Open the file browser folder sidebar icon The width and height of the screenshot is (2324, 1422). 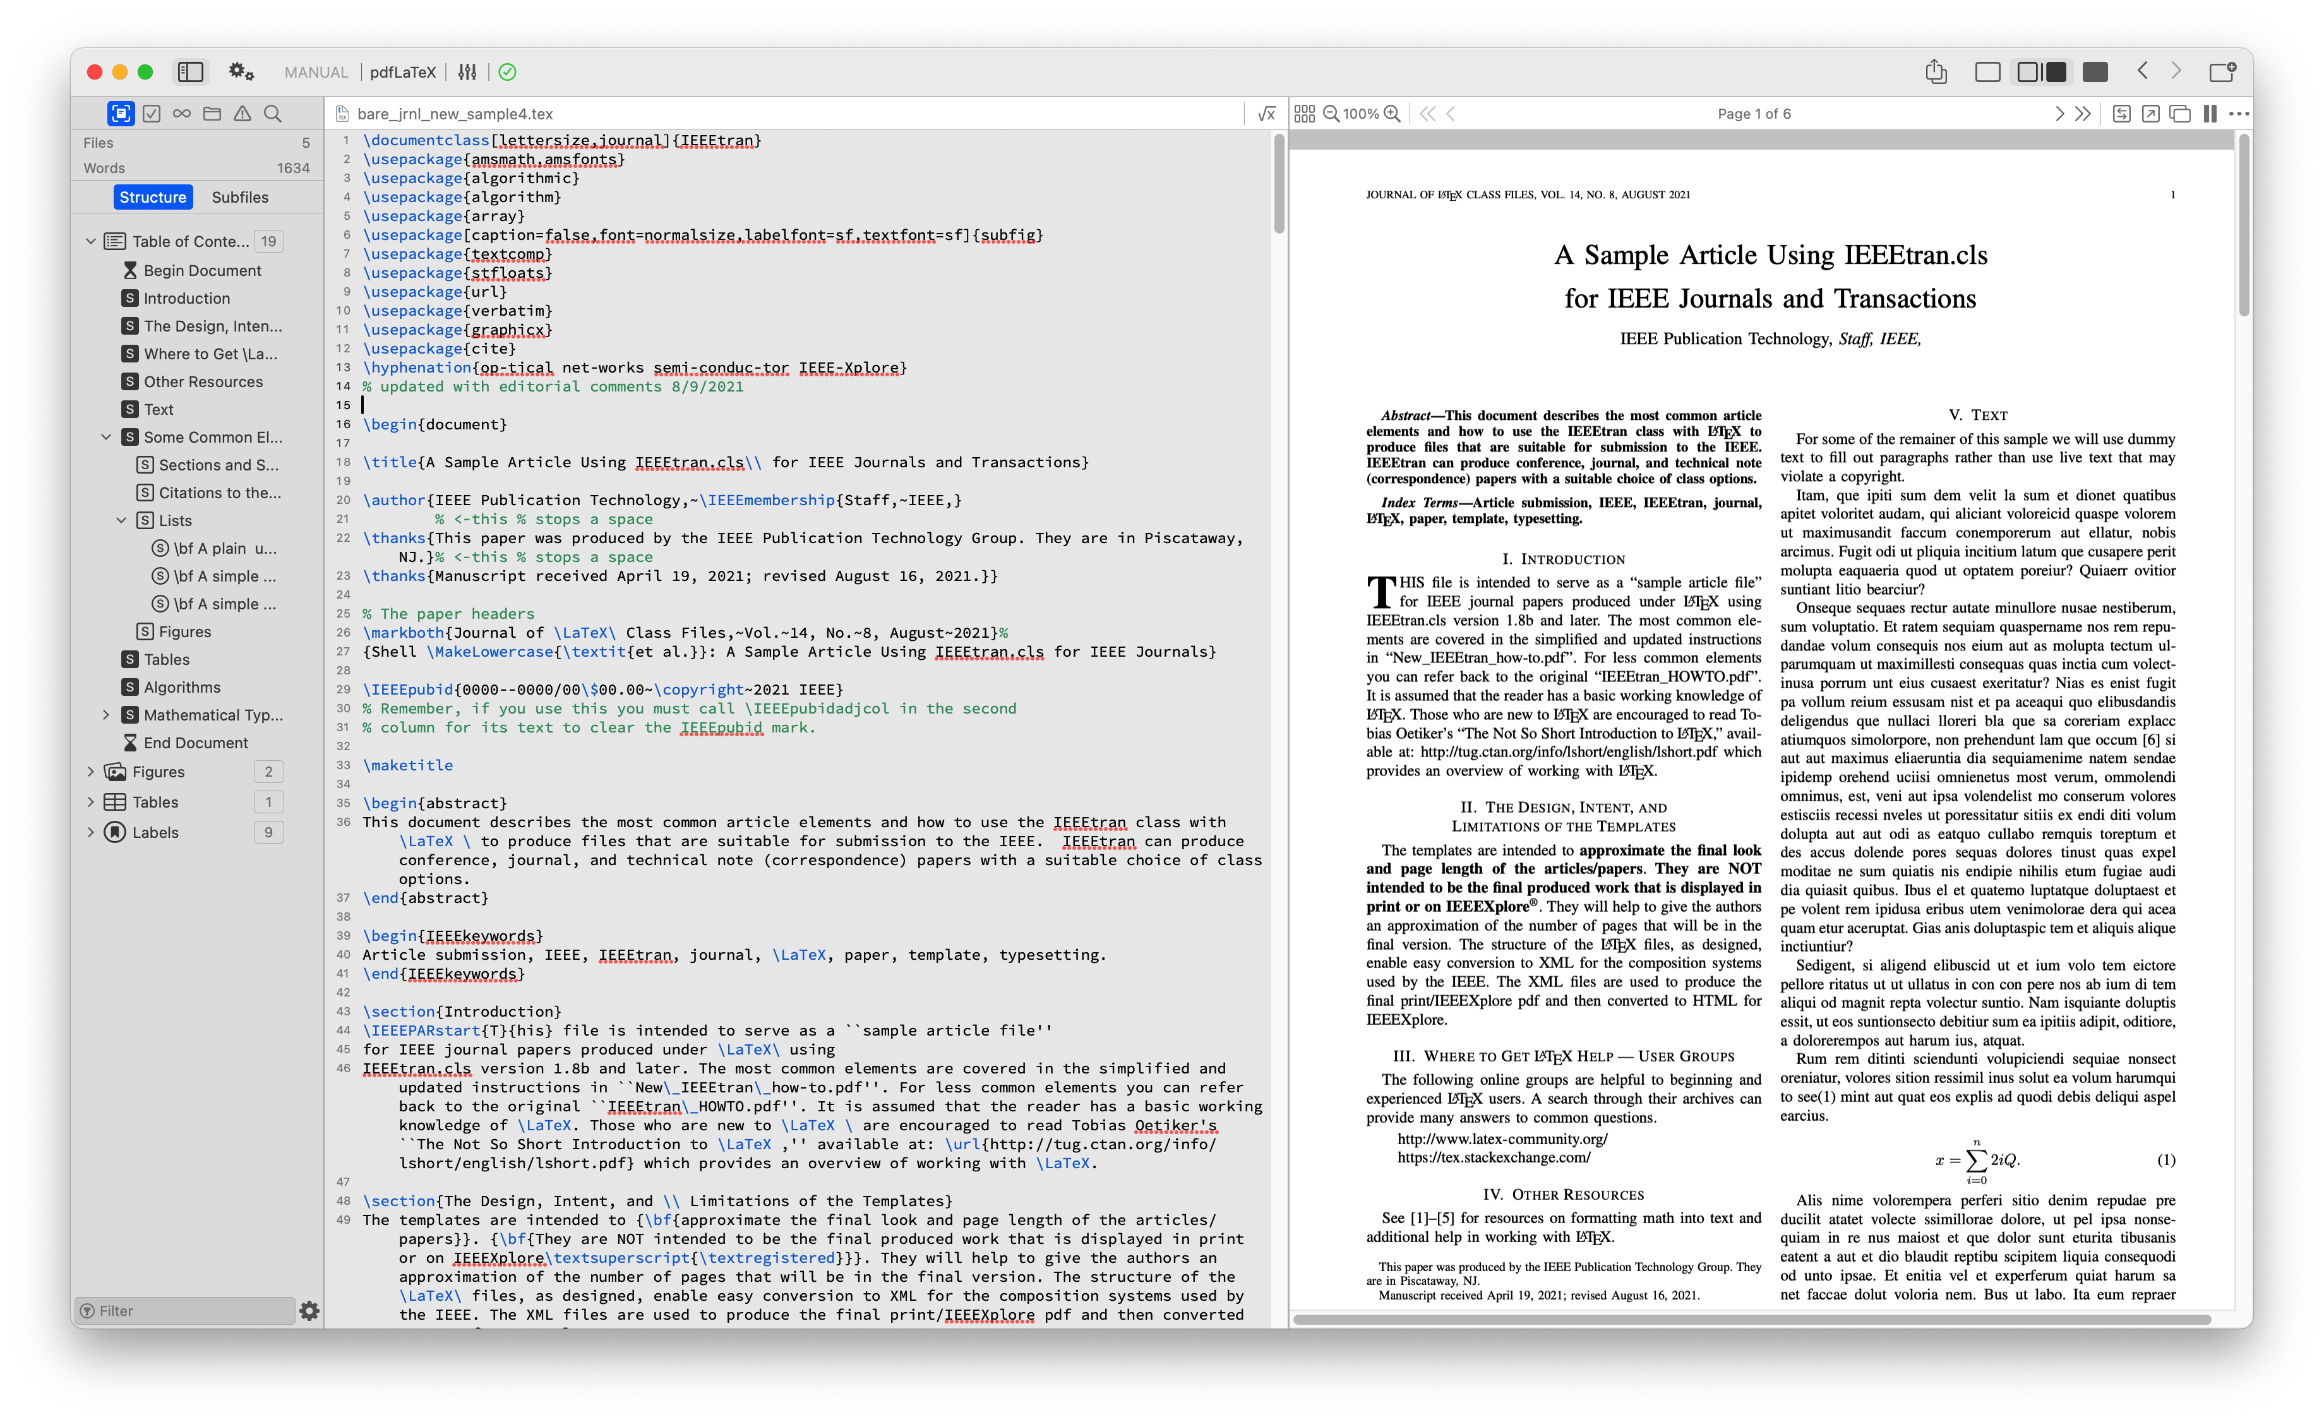click(x=212, y=113)
